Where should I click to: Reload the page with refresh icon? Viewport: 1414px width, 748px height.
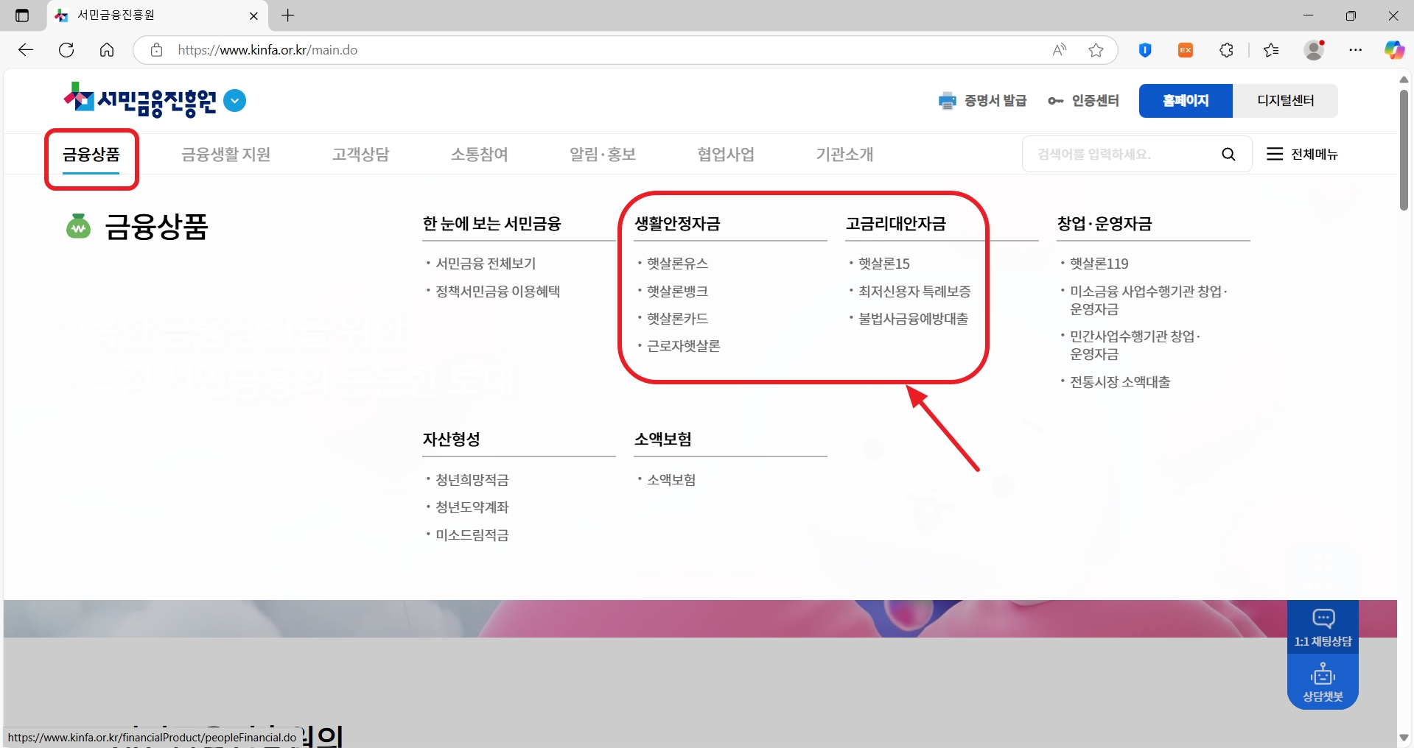coord(66,50)
